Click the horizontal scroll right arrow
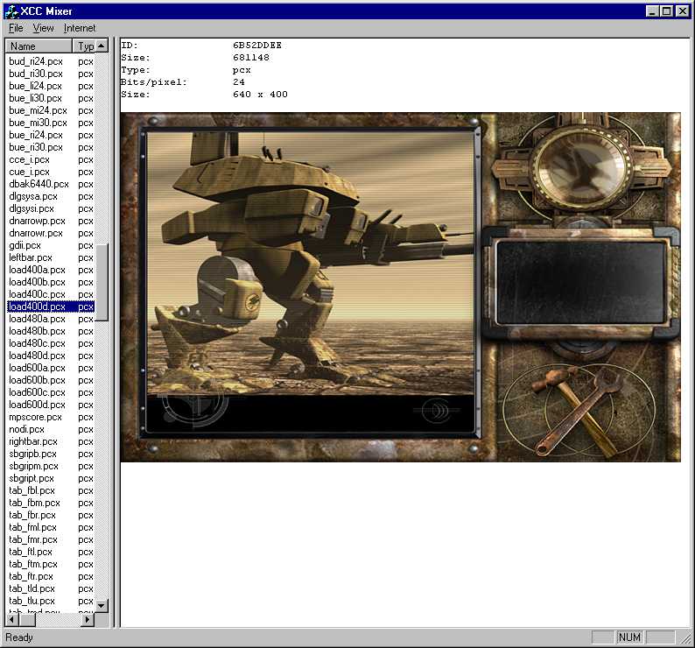695x648 pixels. 88,620
